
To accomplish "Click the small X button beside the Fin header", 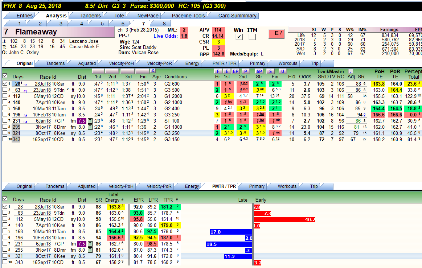I will tap(153, 71).
